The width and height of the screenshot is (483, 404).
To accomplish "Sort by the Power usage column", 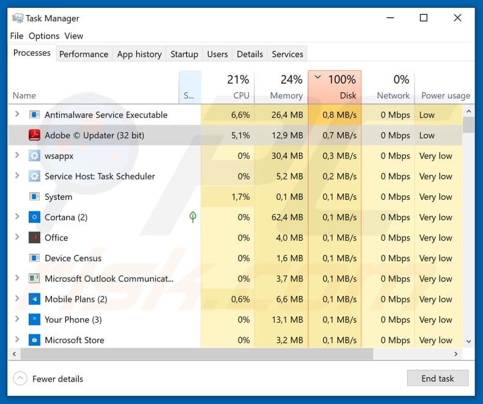I will (445, 87).
